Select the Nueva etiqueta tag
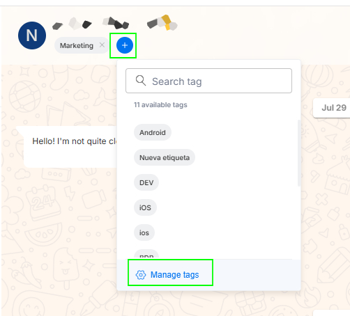Screen dimensions: 350x316 pos(165,157)
